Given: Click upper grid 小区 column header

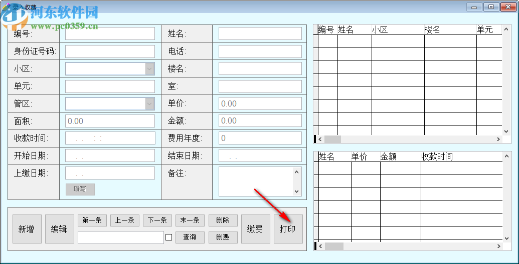Looking at the screenshot, I should (398, 29).
